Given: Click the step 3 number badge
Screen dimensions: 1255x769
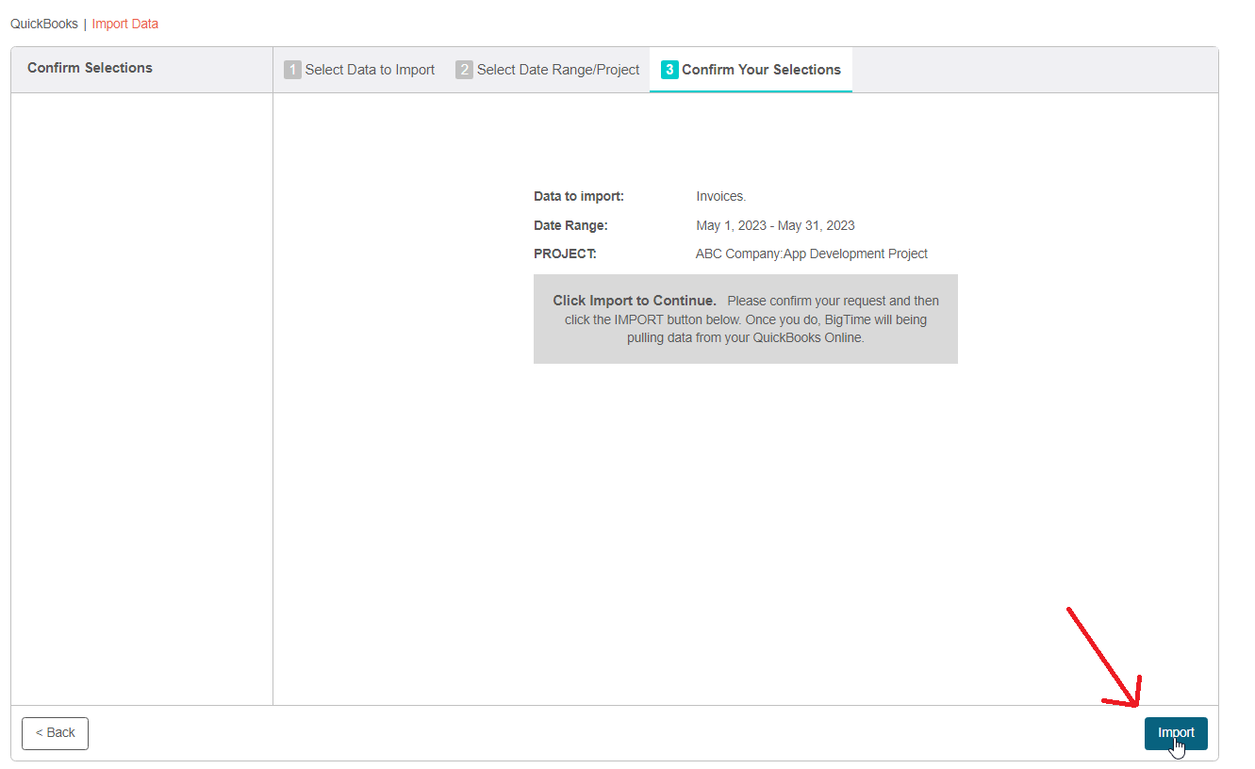Looking at the screenshot, I should pos(669,70).
